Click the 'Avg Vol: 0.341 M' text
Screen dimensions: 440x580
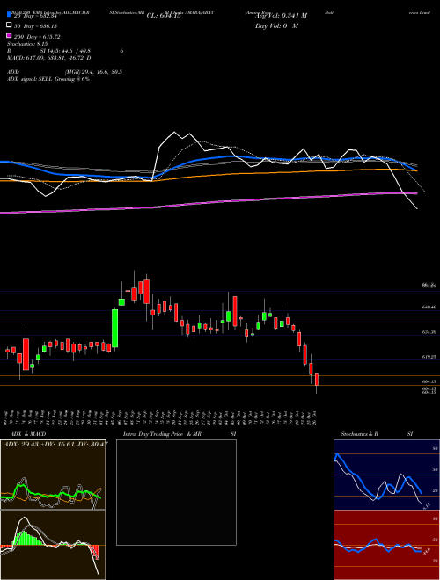(x=282, y=16)
